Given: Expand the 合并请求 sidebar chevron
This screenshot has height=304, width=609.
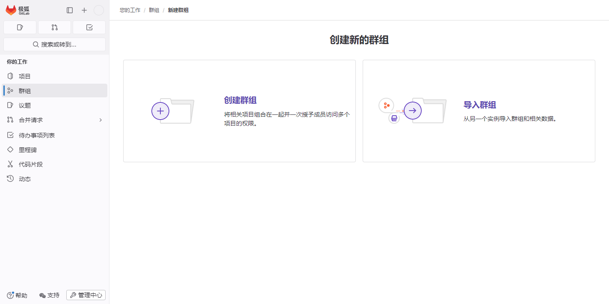Looking at the screenshot, I should click(x=101, y=120).
